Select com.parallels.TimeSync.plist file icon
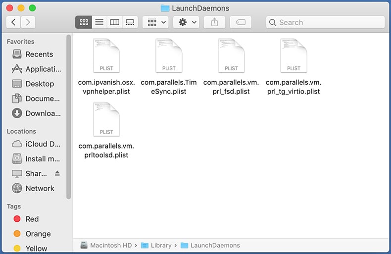This screenshot has width=391, height=254. click(x=169, y=55)
